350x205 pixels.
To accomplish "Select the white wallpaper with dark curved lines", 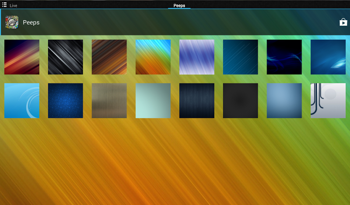I will [x=328, y=101].
